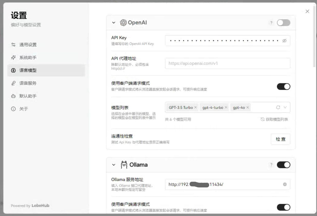Open 通用设置 in the sidebar
The height and width of the screenshot is (216, 317).
[x=46, y=45]
